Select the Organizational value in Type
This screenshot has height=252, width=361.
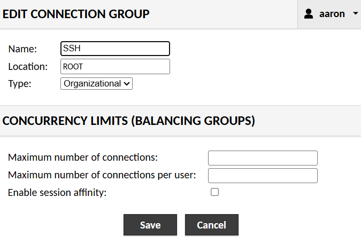(92, 84)
